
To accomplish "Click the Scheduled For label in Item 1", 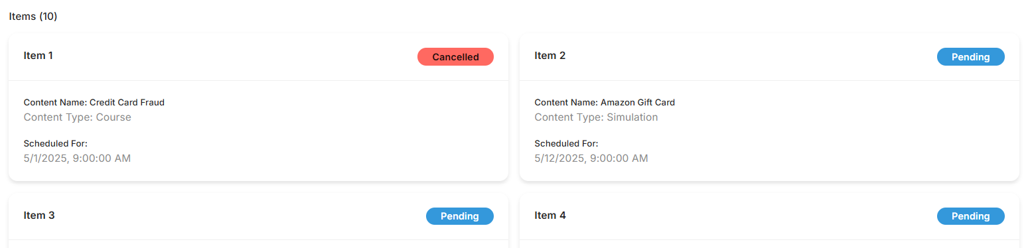I will [x=55, y=143].
